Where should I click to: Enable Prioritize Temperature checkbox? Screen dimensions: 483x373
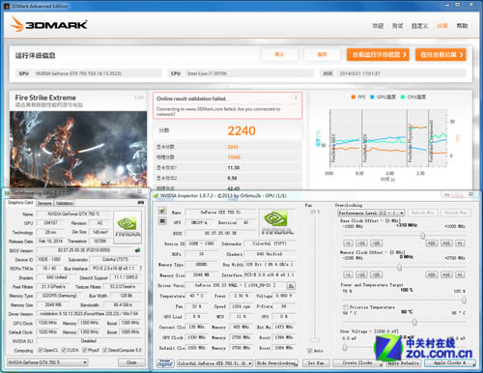pos(346,307)
